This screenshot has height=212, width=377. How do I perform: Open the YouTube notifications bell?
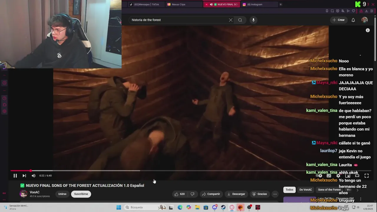pos(353,20)
